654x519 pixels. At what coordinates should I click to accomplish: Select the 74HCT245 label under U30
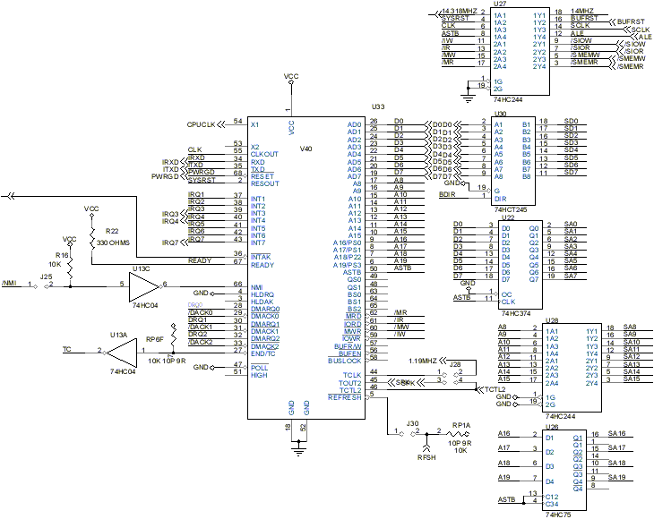(511, 209)
